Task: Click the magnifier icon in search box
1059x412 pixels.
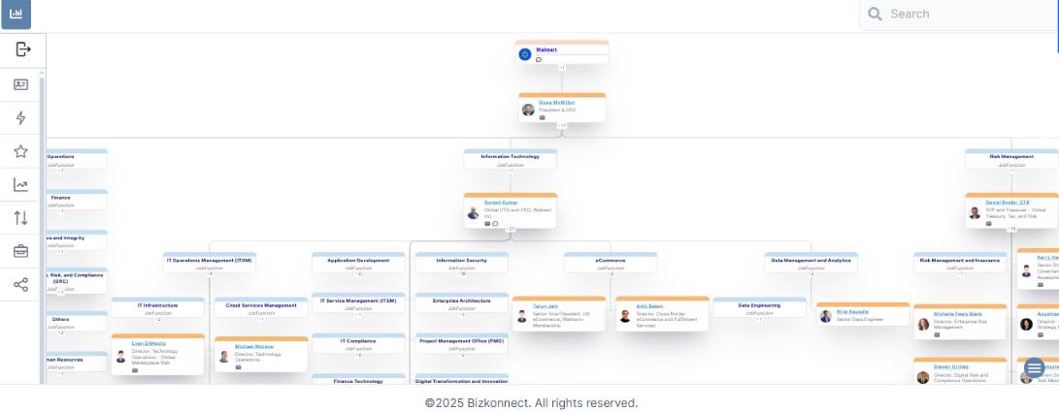Action: pyautogui.click(x=875, y=15)
